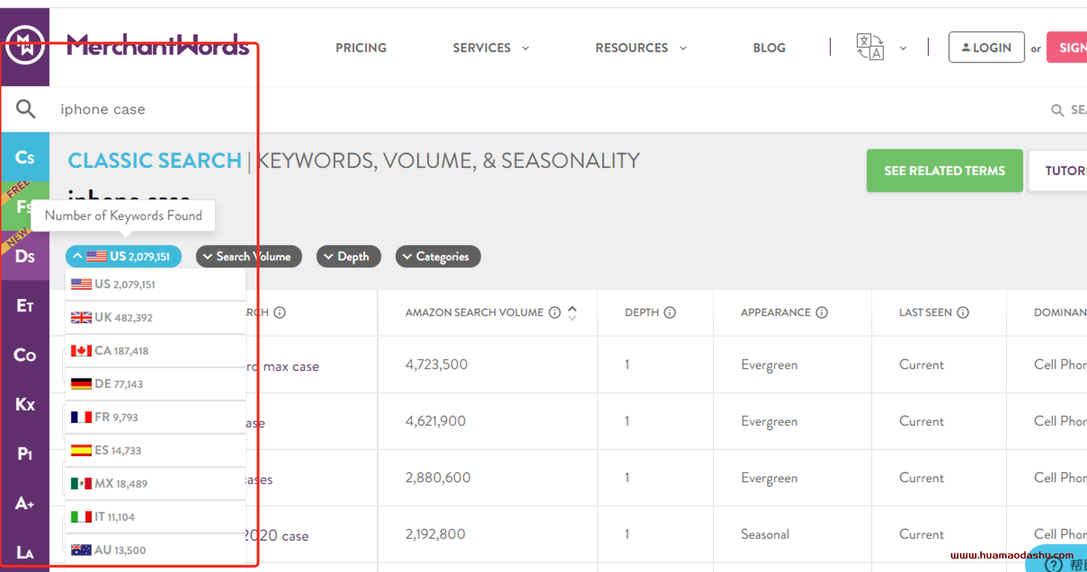Expand the Depth filter
Viewport: 1087px width, 572px height.
[x=348, y=256]
